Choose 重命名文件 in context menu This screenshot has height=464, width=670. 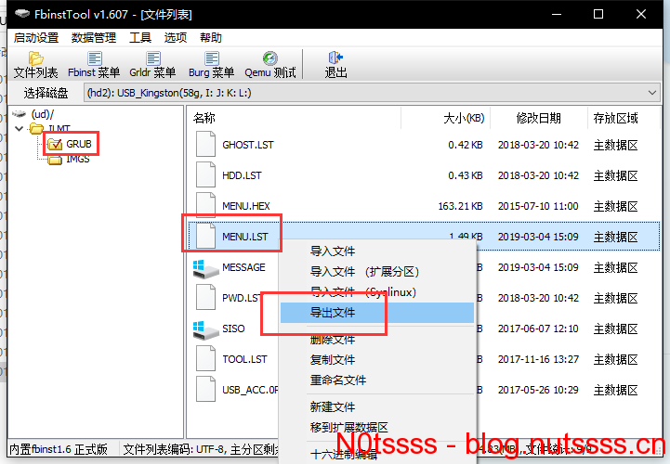coord(377,380)
